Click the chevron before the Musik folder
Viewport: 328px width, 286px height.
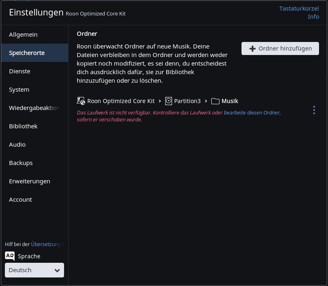(206, 101)
